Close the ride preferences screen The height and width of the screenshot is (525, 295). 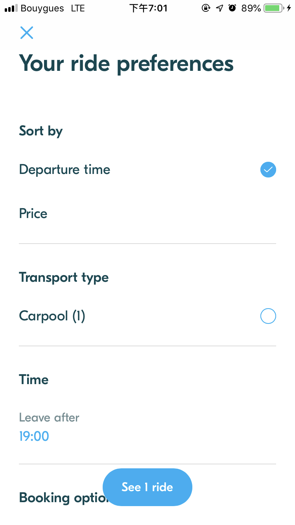click(27, 33)
